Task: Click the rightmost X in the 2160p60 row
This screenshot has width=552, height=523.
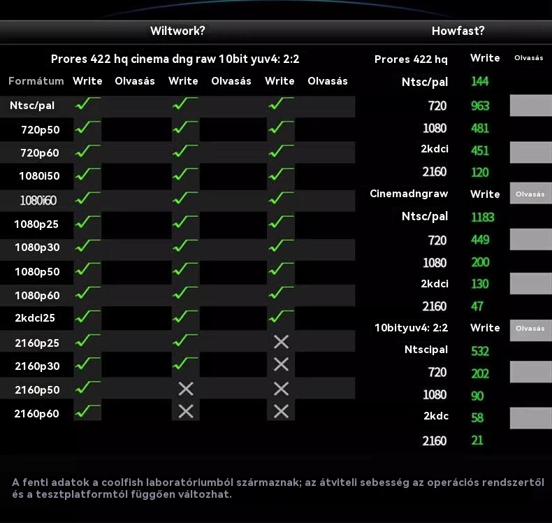Action: pyautogui.click(x=281, y=412)
